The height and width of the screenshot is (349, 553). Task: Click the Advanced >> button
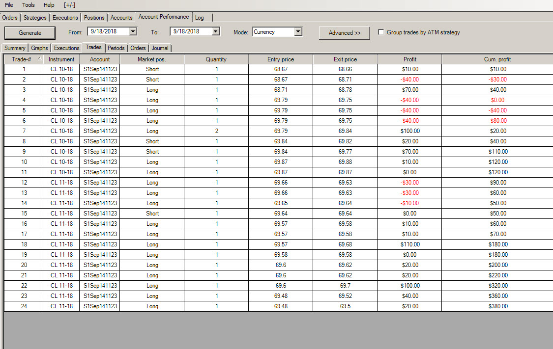[x=345, y=33]
